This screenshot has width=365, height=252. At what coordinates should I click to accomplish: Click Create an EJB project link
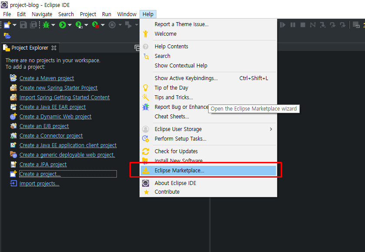(x=44, y=126)
